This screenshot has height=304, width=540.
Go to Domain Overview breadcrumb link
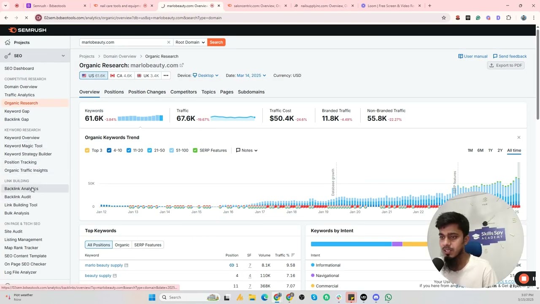pos(120,56)
